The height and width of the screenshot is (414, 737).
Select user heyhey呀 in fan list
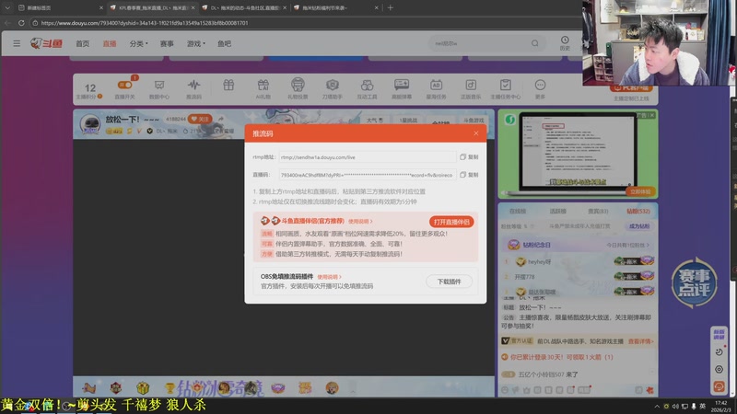tap(539, 262)
